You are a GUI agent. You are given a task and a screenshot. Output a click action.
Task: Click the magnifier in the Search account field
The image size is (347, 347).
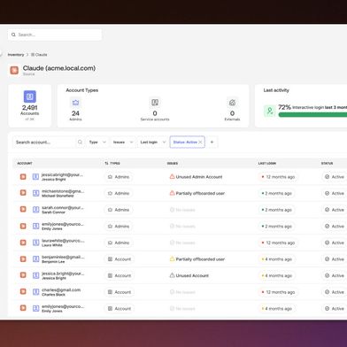pyautogui.click(x=80, y=142)
